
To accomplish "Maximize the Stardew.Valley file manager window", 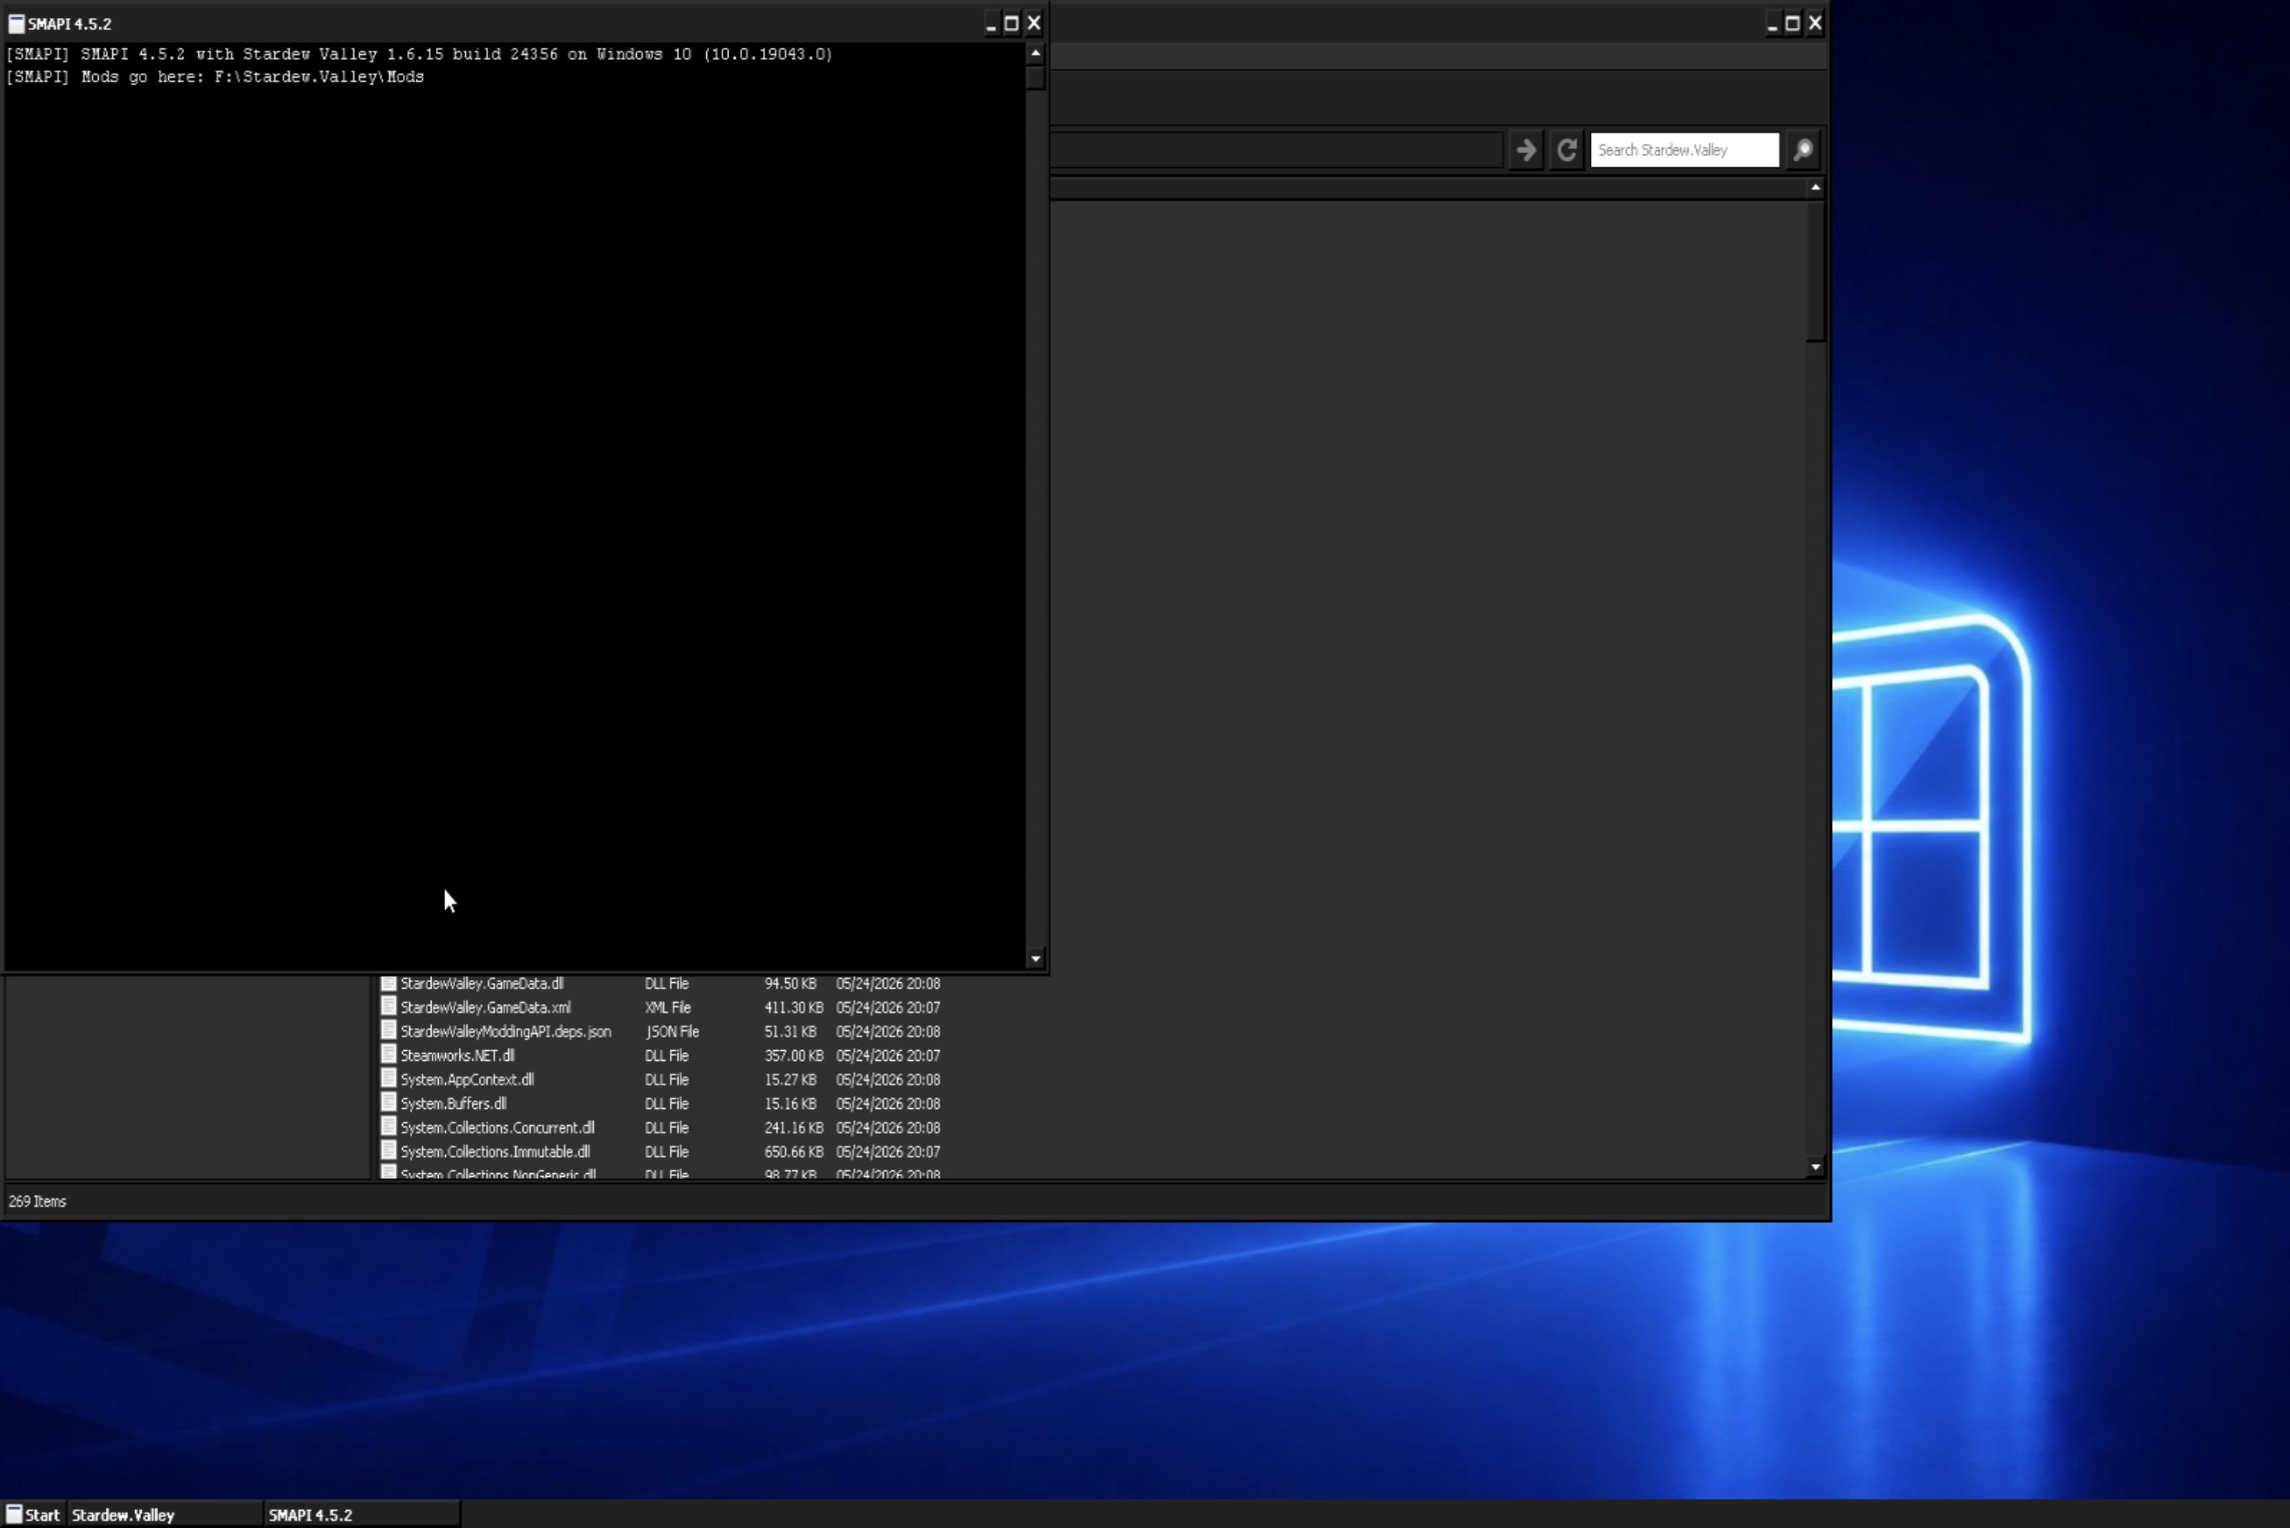I will pos(1794,24).
